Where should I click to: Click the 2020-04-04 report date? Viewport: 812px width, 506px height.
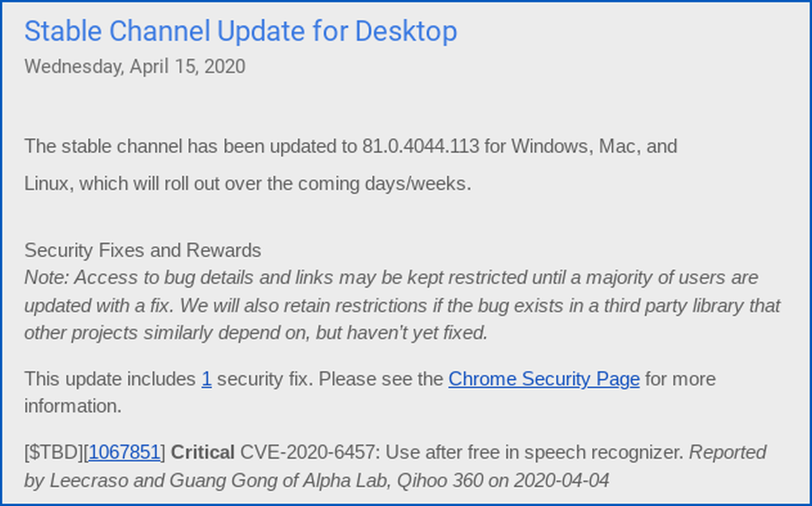pyautogui.click(x=562, y=481)
